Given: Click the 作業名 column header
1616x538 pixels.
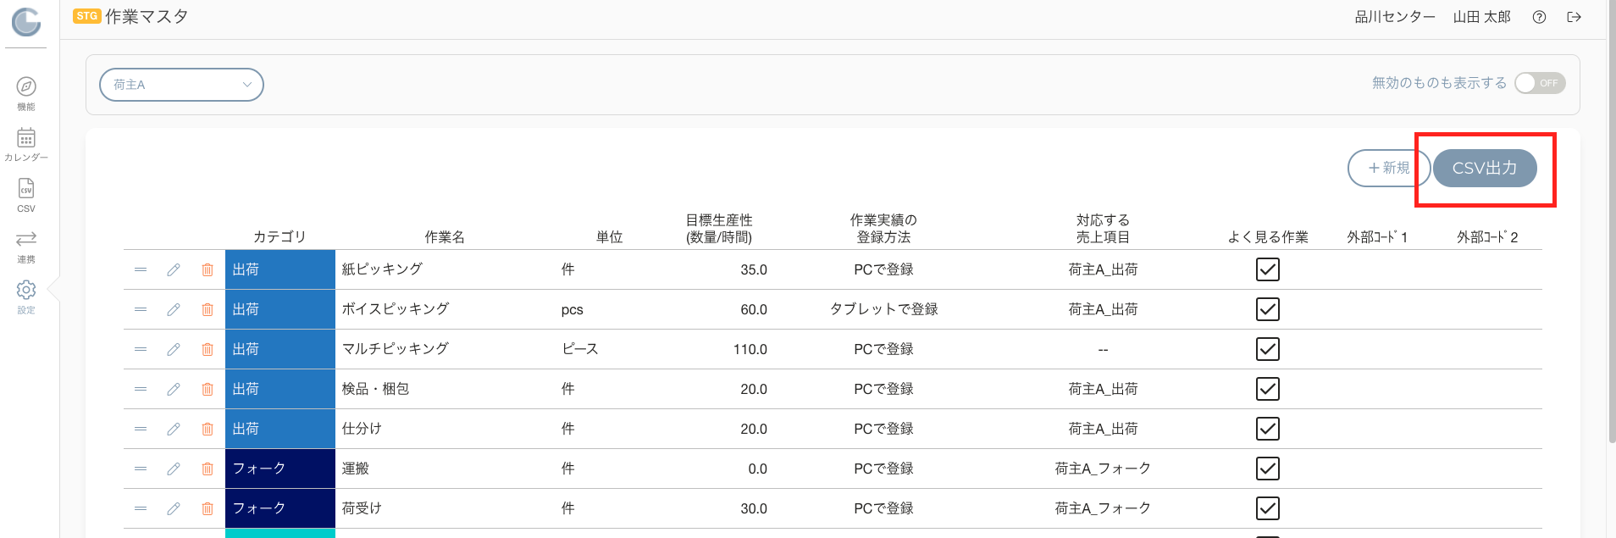Looking at the screenshot, I should pos(445,237).
